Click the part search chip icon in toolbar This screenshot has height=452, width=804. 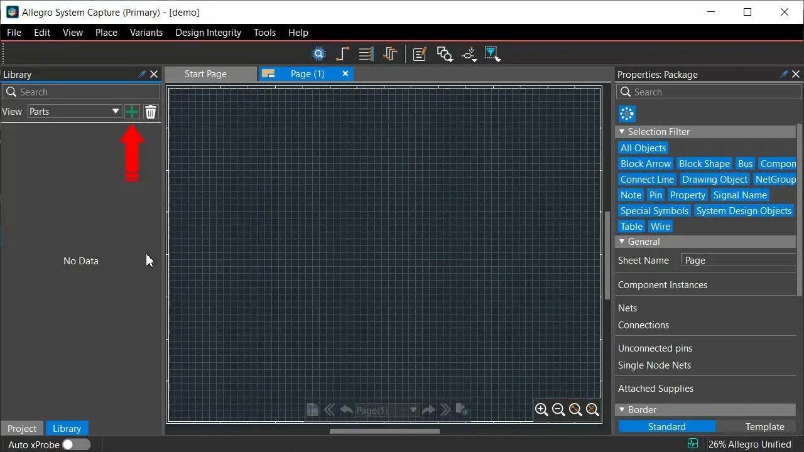point(319,54)
